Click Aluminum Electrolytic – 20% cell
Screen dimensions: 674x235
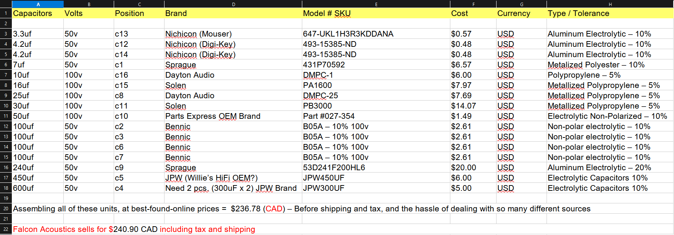[x=610, y=168]
